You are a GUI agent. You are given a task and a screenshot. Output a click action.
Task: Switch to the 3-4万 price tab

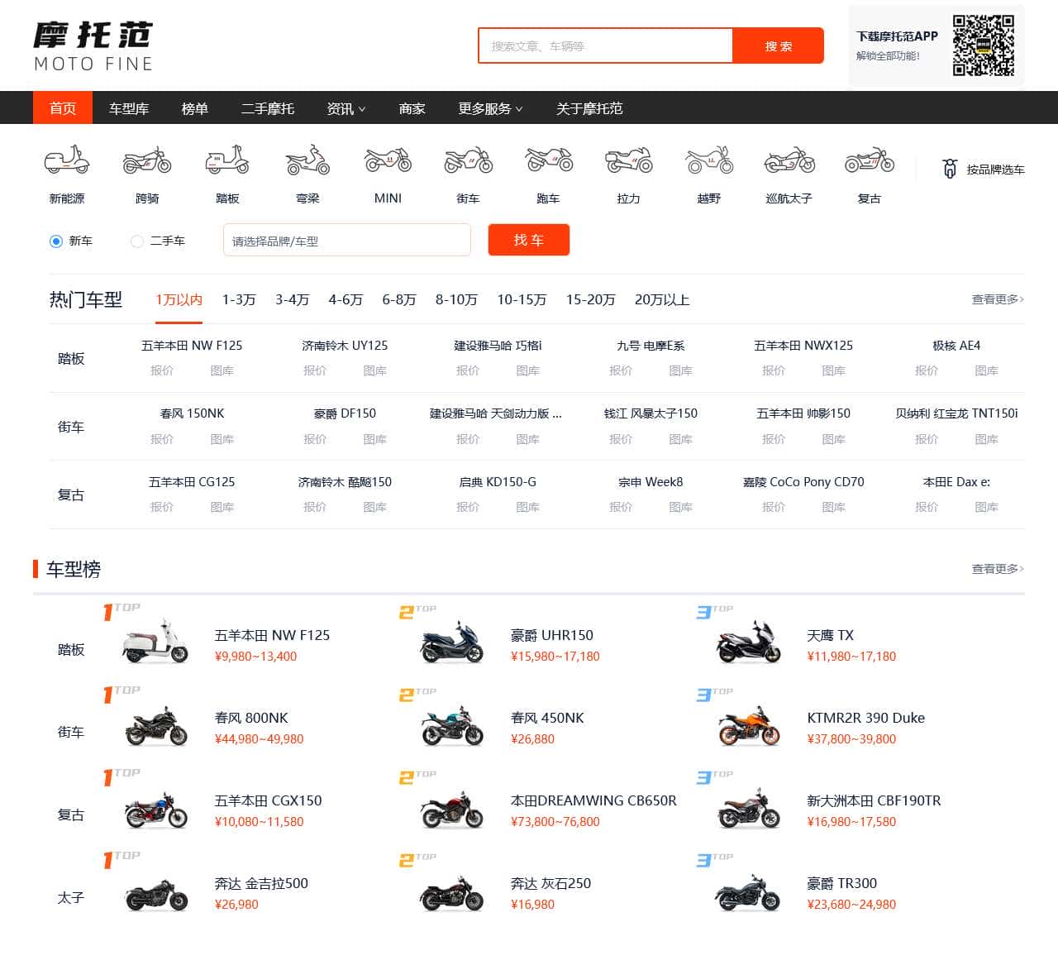(x=293, y=299)
